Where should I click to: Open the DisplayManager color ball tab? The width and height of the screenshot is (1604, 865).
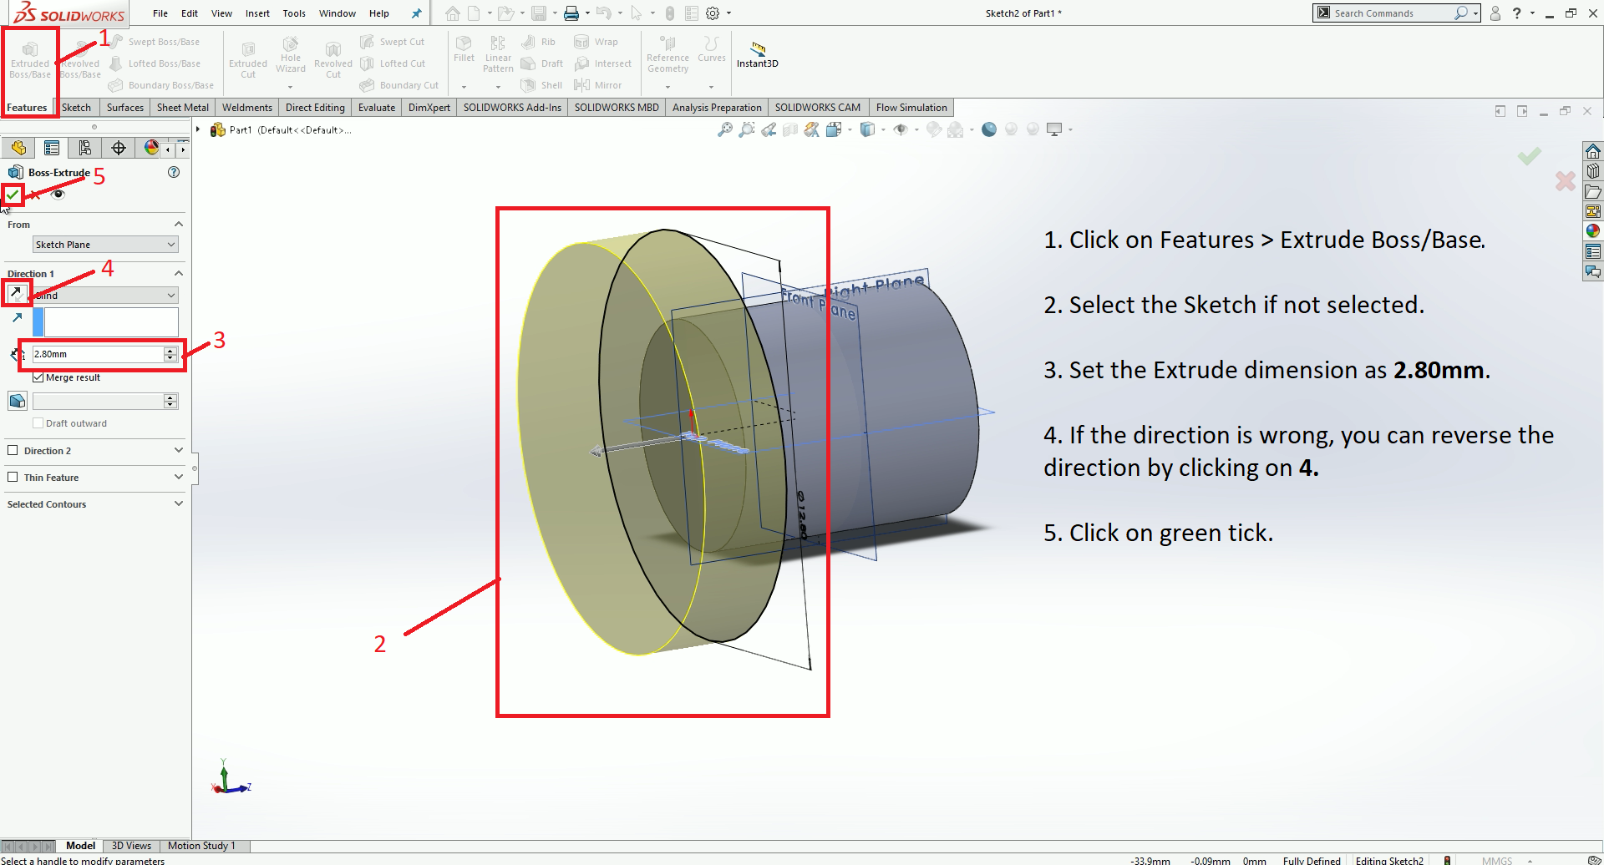pyautogui.click(x=151, y=148)
